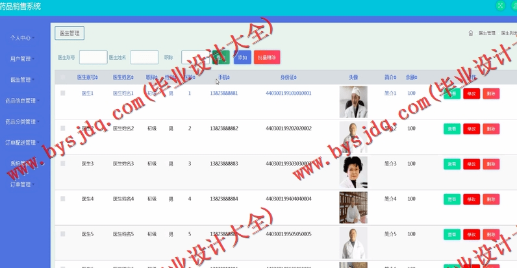Click the 药品销售系统 title
Viewport: 517px width, 268px height.
click(x=20, y=6)
